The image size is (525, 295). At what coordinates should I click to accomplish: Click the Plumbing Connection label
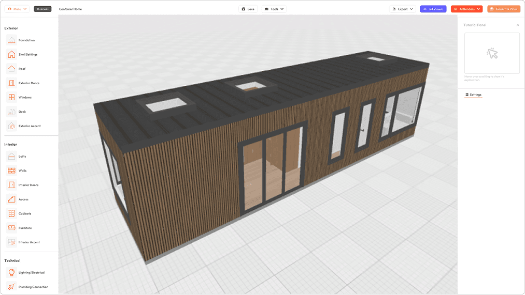click(x=34, y=287)
